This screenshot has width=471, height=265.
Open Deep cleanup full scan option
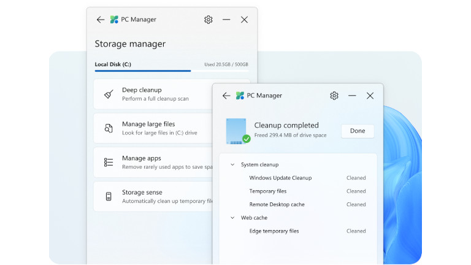[153, 94]
